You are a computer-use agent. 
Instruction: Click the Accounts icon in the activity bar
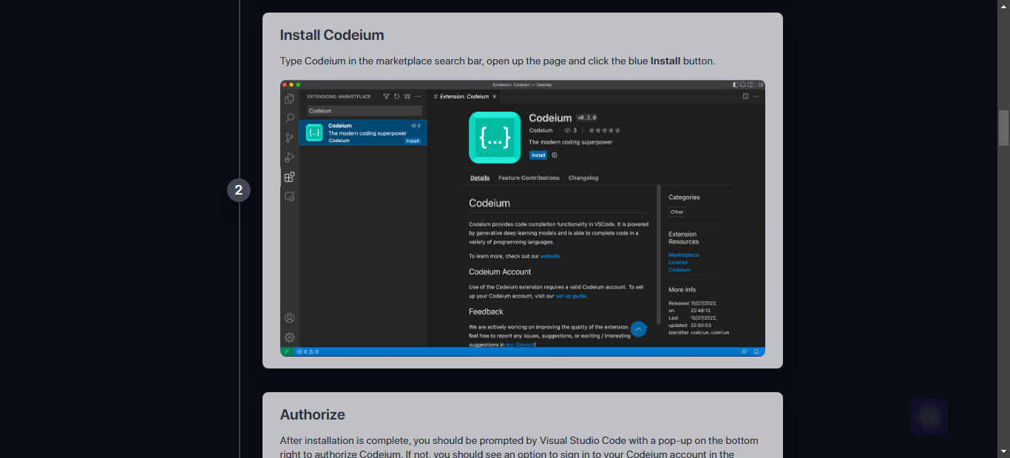pos(290,318)
